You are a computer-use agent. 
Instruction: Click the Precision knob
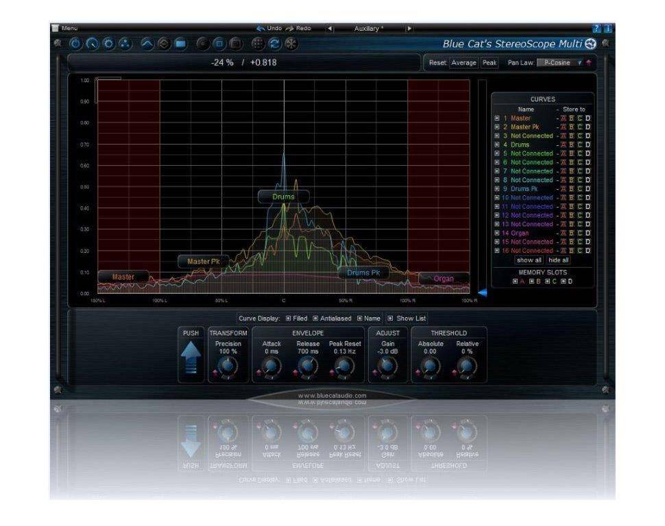tap(228, 366)
